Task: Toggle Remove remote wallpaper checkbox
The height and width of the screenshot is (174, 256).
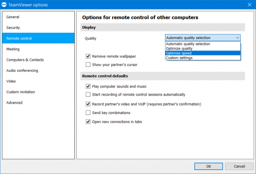Action: click(88, 56)
